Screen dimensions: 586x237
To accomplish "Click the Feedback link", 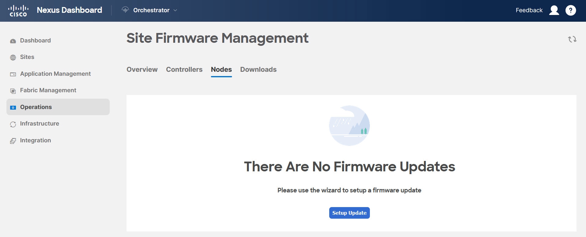I will (x=529, y=10).
